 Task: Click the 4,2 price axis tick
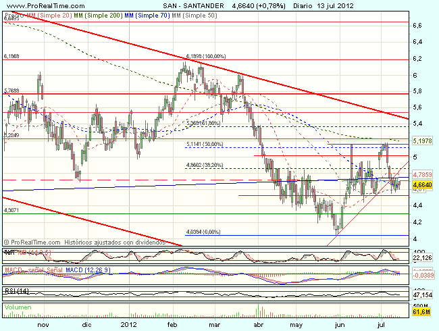click(x=417, y=222)
